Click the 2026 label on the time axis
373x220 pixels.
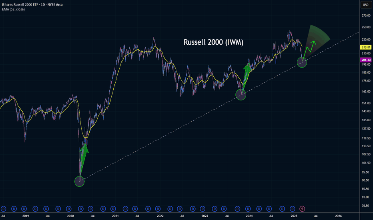tap(338, 216)
